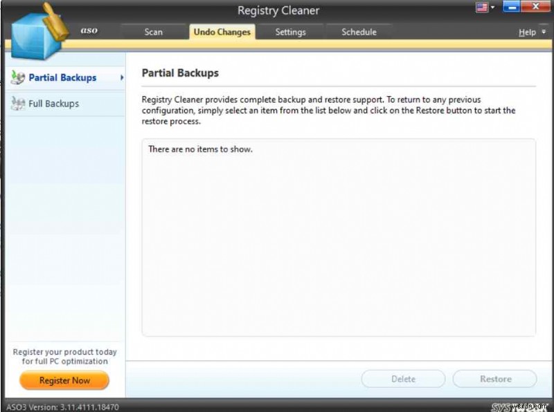Click the ASO3 Version status bar text
This screenshot has height=412, width=554.
[62, 407]
